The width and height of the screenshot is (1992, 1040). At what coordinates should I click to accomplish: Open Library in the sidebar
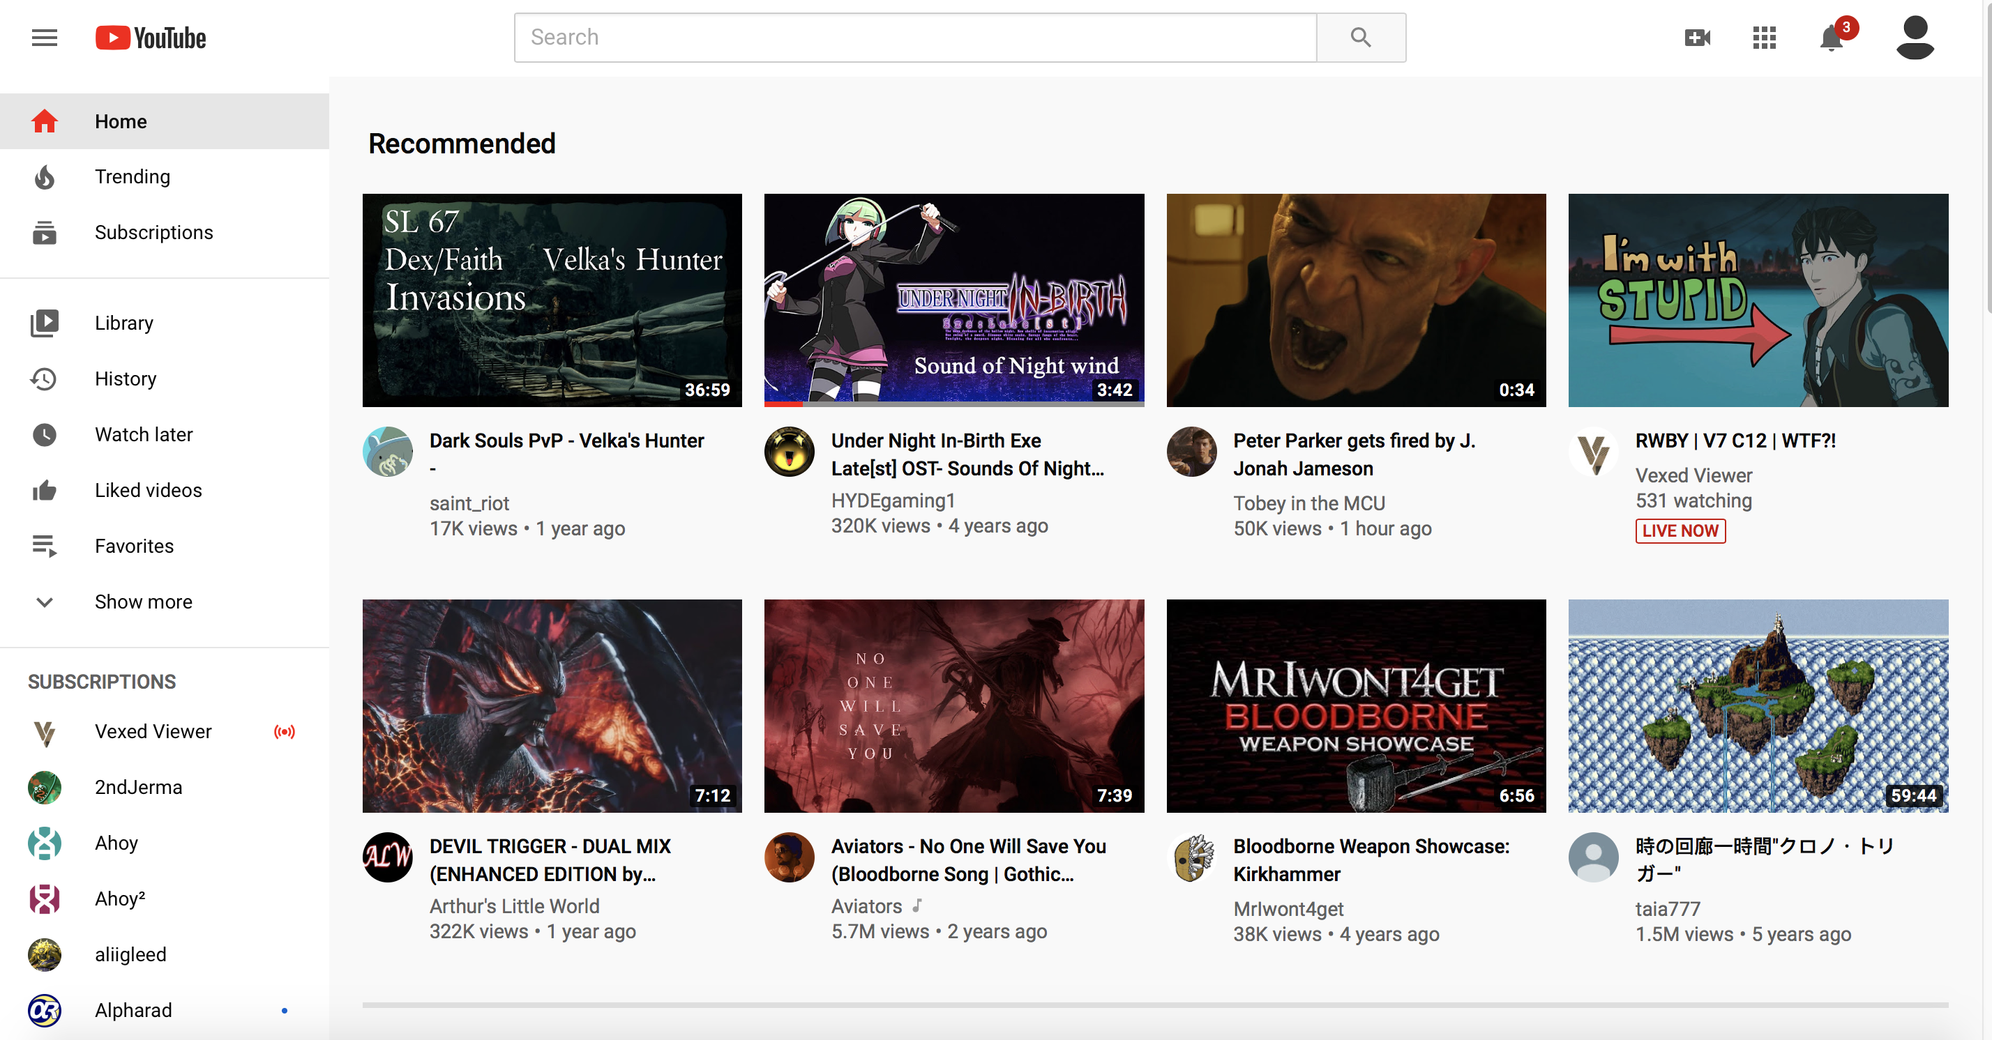(x=164, y=323)
